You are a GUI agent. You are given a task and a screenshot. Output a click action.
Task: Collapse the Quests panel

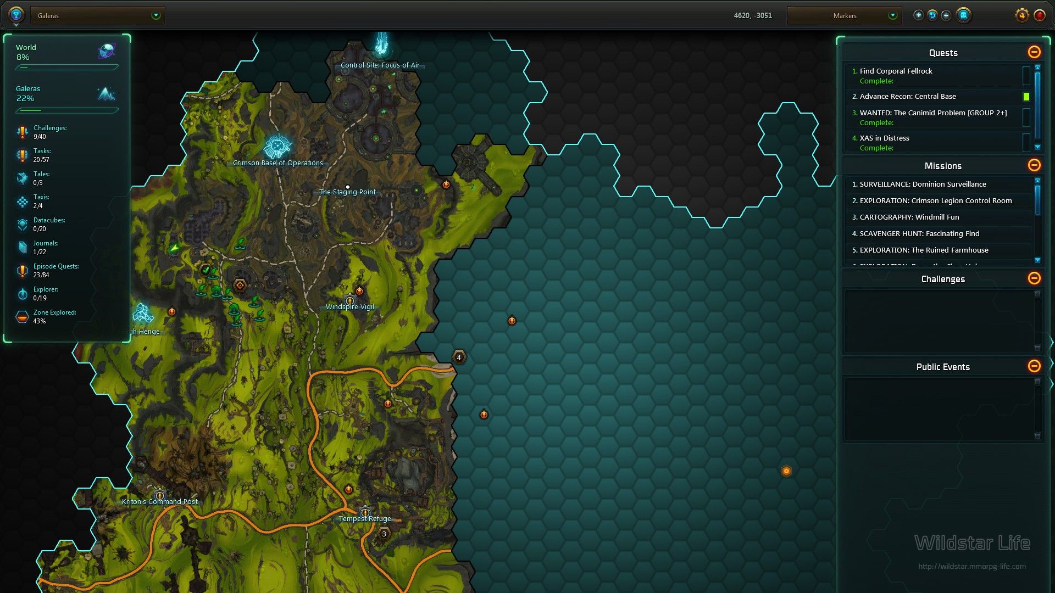coord(1034,52)
